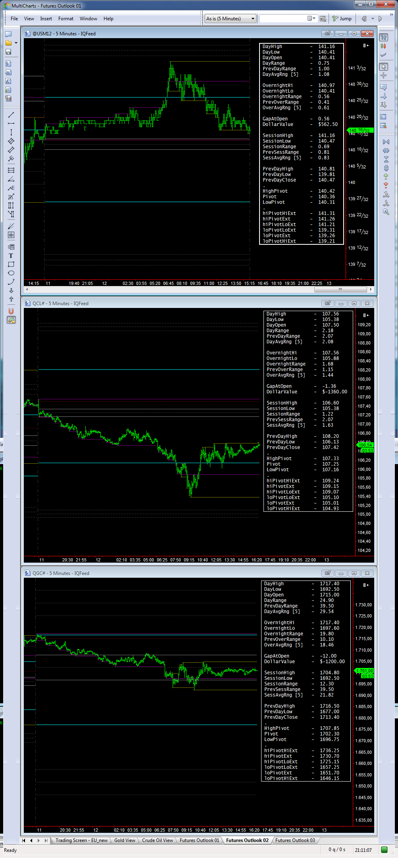Open the File menu

(14, 19)
